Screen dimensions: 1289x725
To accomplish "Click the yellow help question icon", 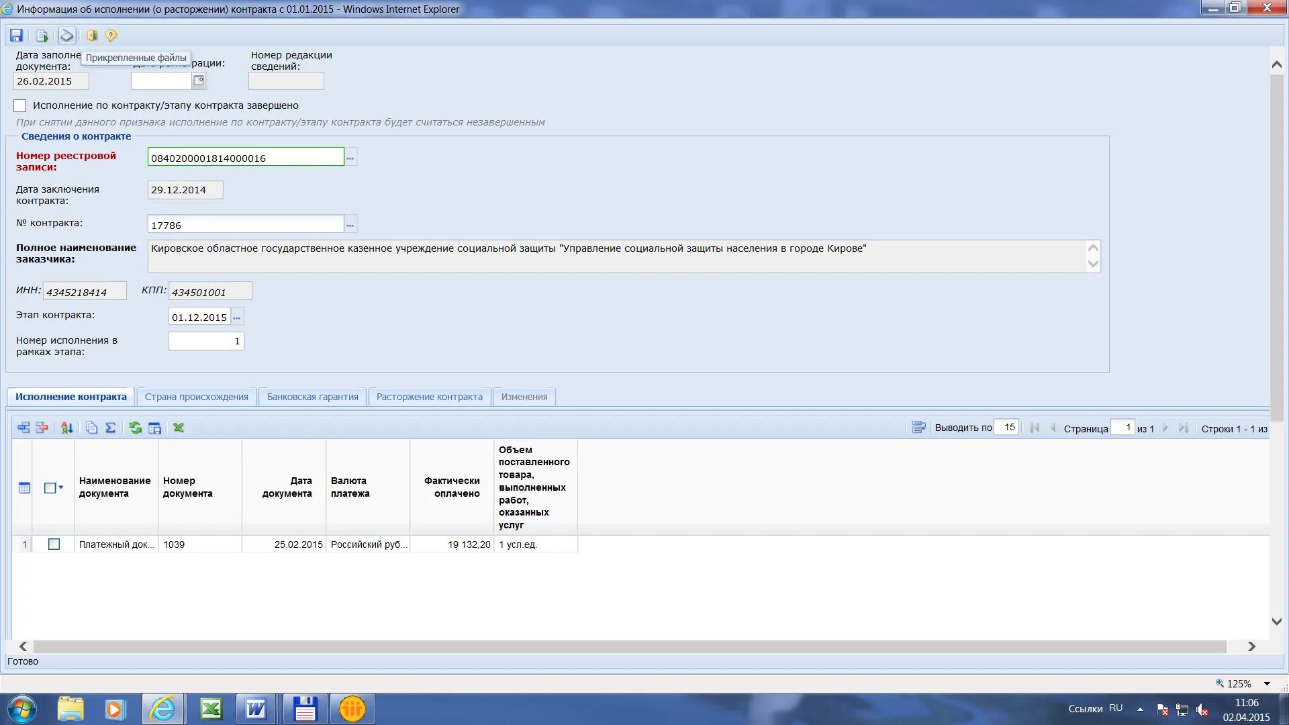I will 111,36.
